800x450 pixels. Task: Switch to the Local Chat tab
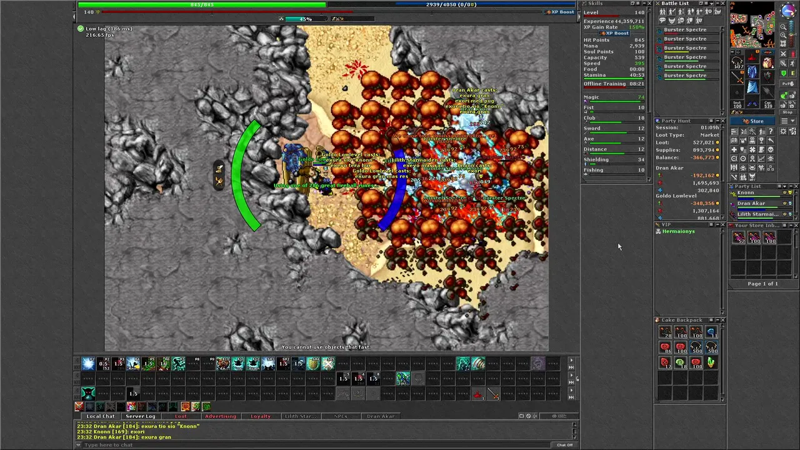point(101,416)
